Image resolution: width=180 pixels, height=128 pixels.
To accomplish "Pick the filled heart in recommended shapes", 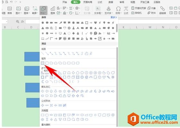I will [95, 23].
